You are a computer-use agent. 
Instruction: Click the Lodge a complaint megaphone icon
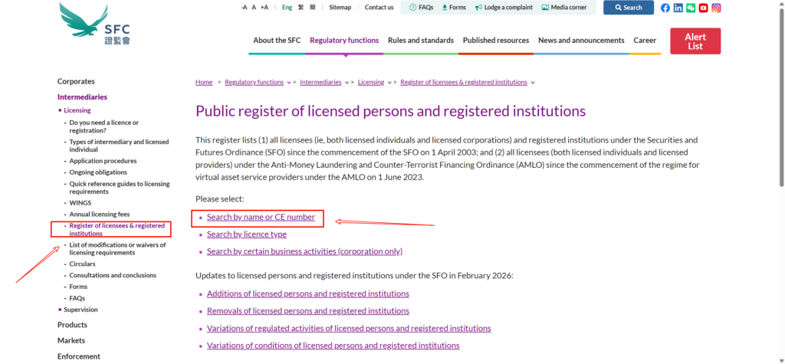coord(478,8)
